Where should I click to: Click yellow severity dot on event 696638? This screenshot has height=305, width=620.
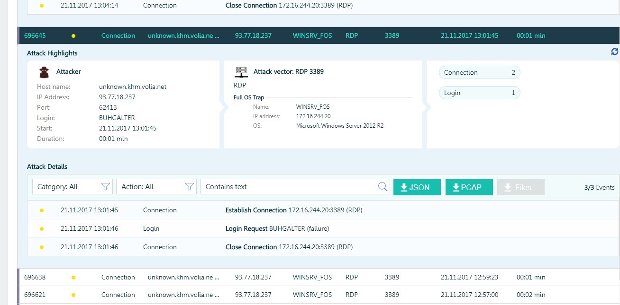point(73,278)
